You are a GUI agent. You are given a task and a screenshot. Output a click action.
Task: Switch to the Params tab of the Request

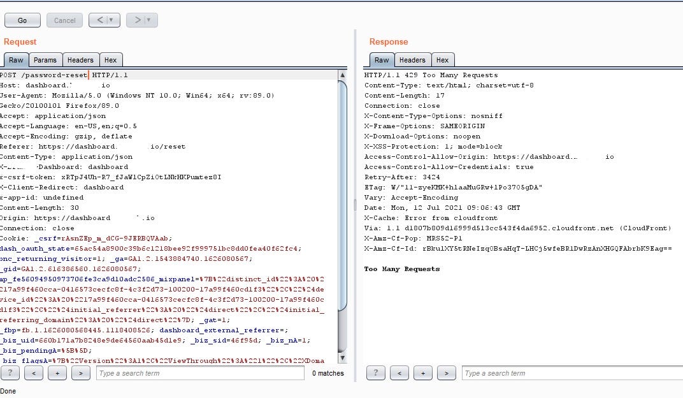[45, 59]
